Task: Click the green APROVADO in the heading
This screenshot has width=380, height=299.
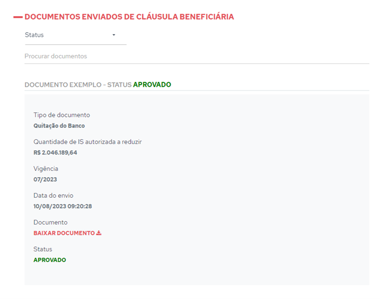Action: click(x=152, y=85)
